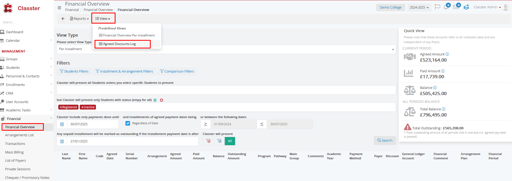Image resolution: width=512 pixels, height=181 pixels.
Task: Click the back arrow button
Action: tap(63, 19)
